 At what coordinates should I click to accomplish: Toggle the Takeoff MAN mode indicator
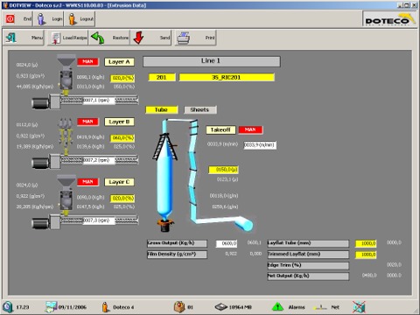click(250, 129)
